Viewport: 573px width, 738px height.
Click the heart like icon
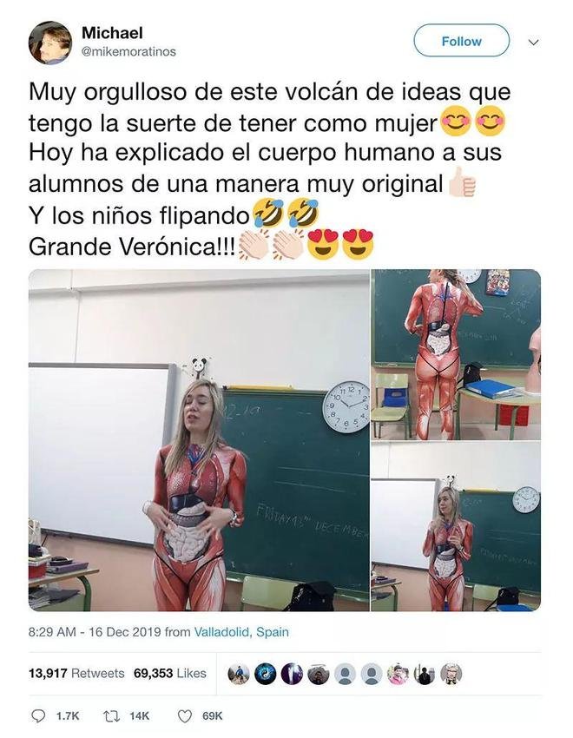184,716
